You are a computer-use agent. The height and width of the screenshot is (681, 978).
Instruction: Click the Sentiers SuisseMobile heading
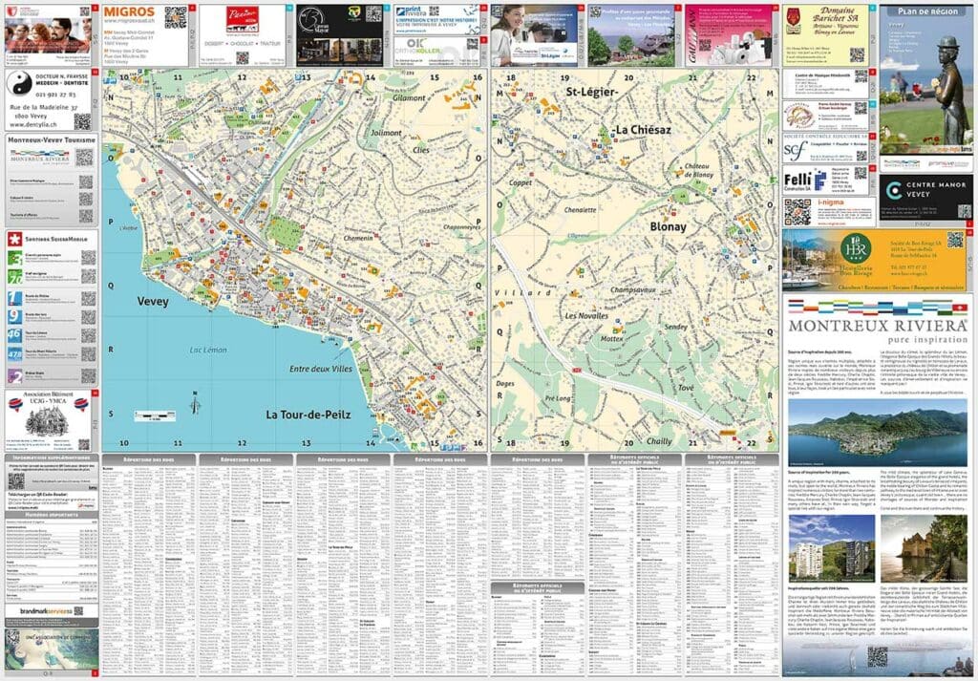click(56, 239)
